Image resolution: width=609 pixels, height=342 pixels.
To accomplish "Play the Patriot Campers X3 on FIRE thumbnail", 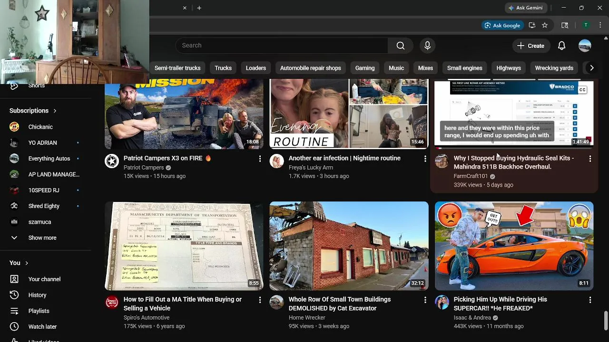I will [184, 114].
